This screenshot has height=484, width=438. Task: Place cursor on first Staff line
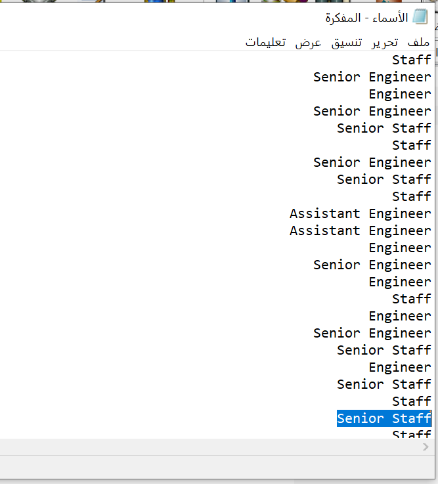point(412,60)
